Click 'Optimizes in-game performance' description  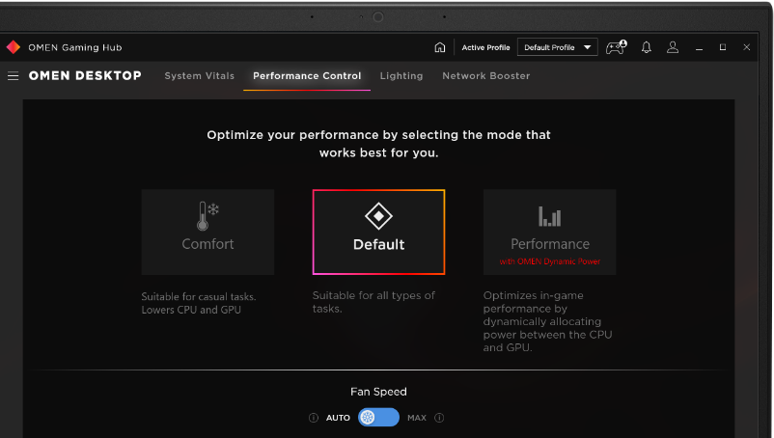click(x=547, y=321)
